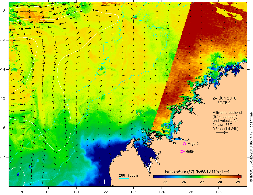This screenshot has height=195, width=253.
Task: Click the latitude axis label '-13'
Action: pyautogui.click(x=3, y=40)
